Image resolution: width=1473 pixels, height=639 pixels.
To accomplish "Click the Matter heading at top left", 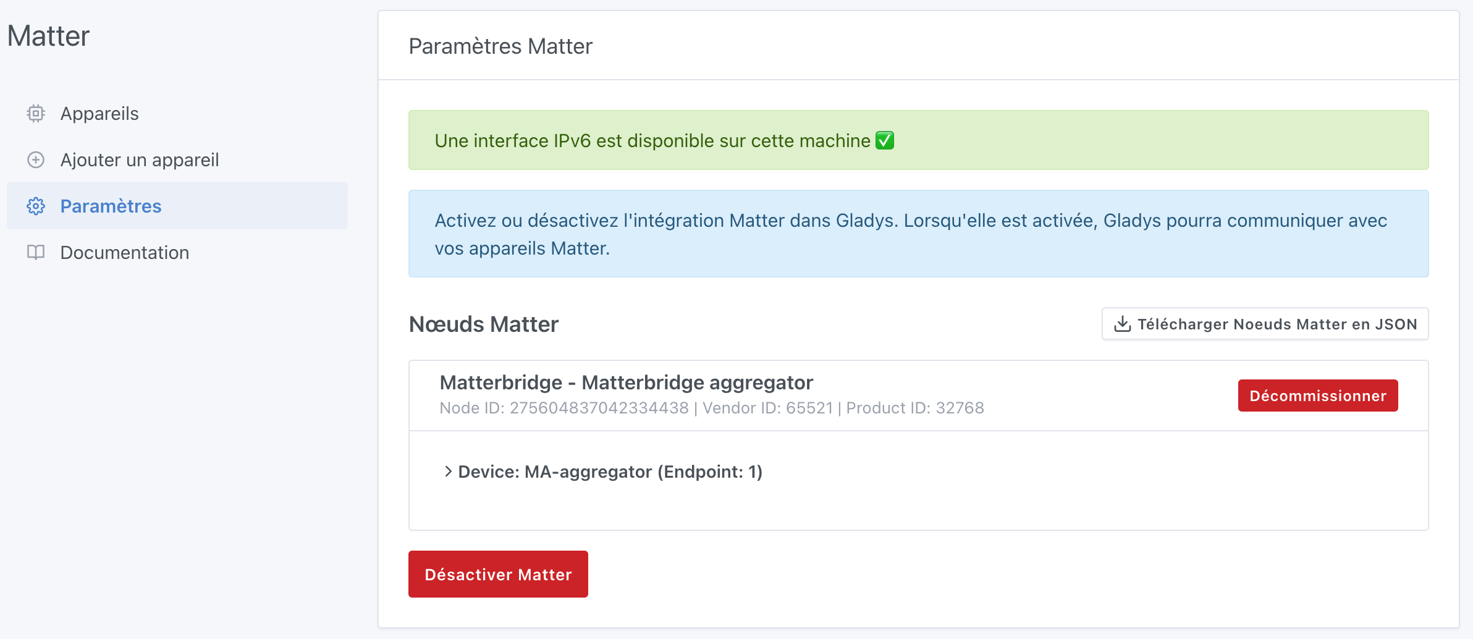I will tap(48, 36).
